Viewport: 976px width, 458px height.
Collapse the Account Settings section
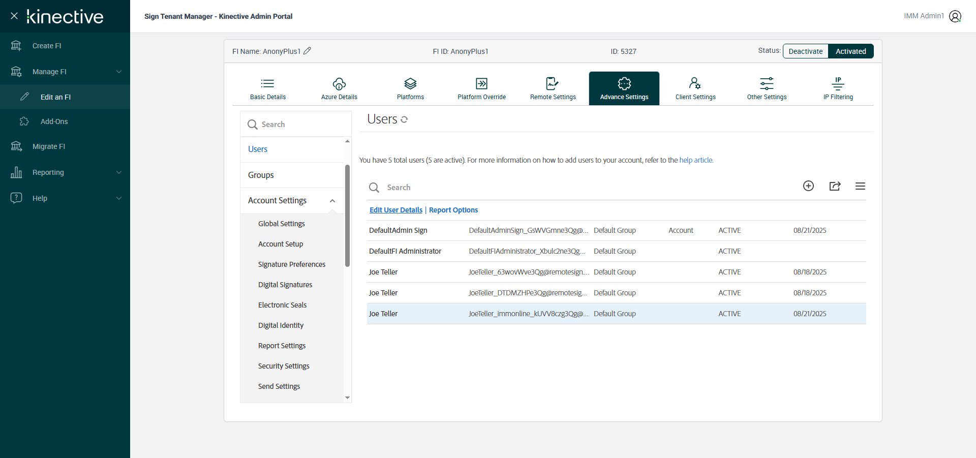tap(332, 201)
